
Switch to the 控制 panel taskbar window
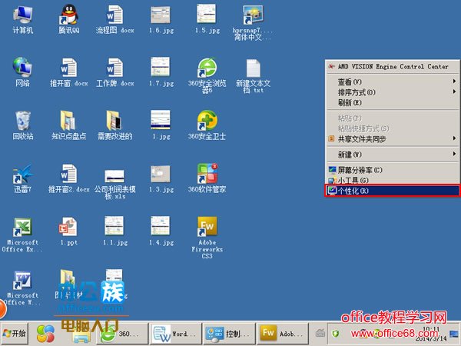tap(229, 334)
